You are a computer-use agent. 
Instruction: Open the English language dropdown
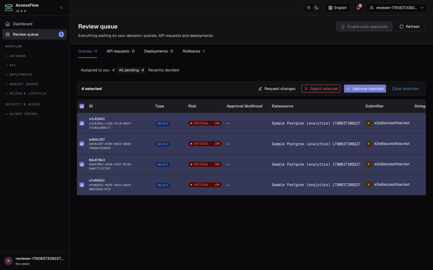337,8
